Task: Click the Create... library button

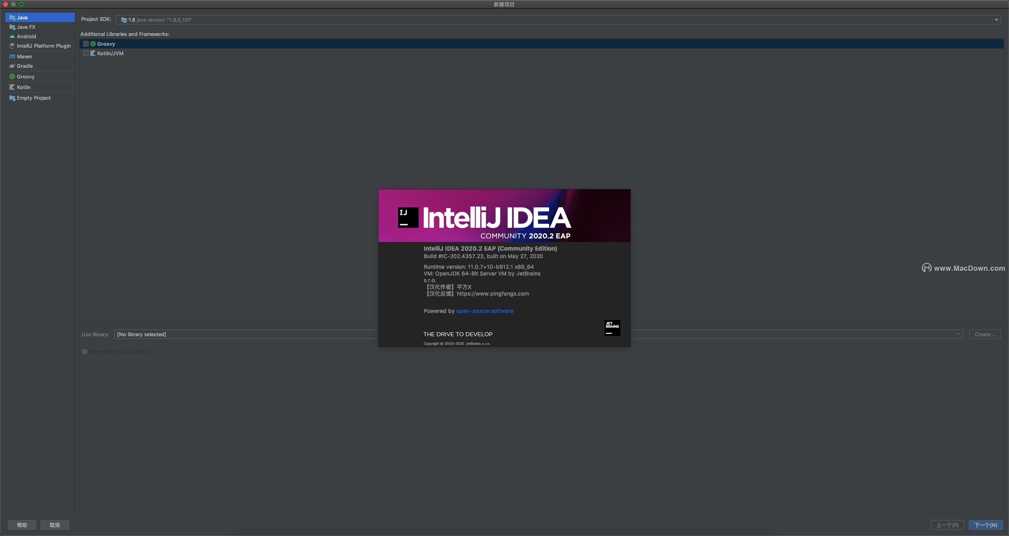Action: pyautogui.click(x=985, y=335)
